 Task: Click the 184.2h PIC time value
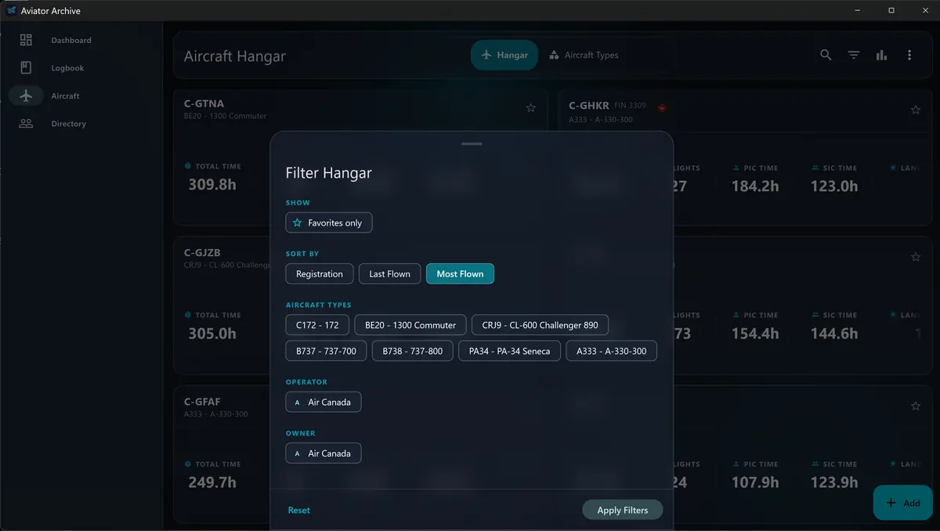click(756, 186)
